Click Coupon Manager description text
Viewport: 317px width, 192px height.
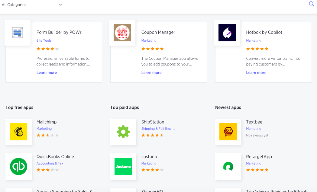point(170,61)
